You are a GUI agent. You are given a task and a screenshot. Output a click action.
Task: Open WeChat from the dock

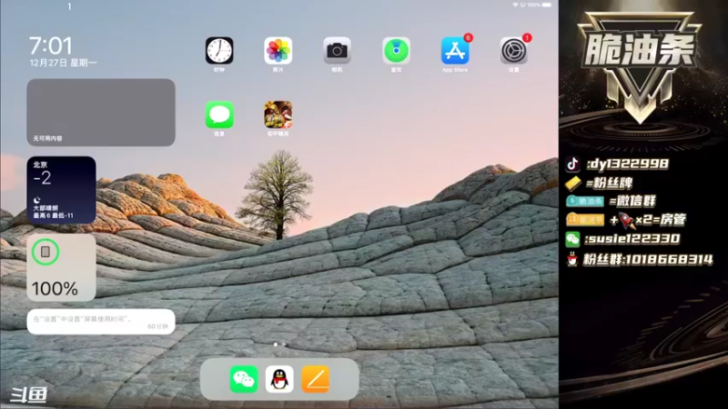244,379
